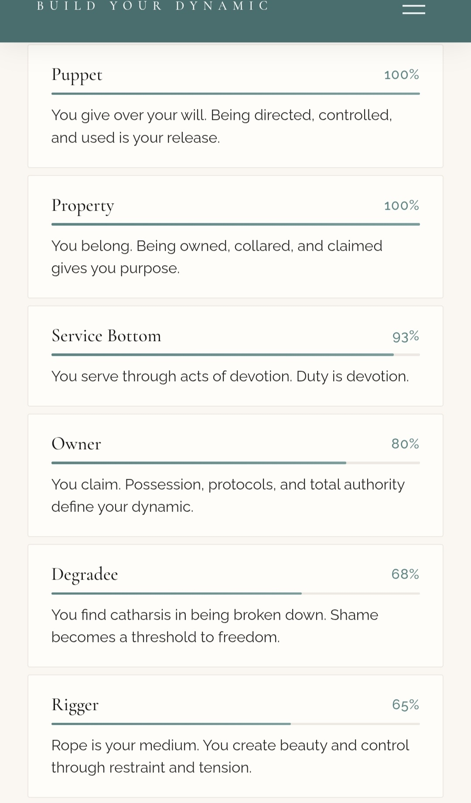Screen dimensions: 471x803
Task: Click the Service Bottom progress bar
Action: coord(235,355)
